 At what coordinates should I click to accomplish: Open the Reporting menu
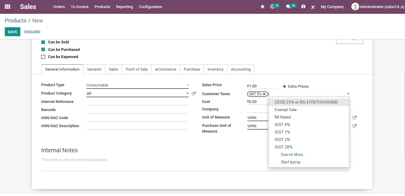point(124,7)
